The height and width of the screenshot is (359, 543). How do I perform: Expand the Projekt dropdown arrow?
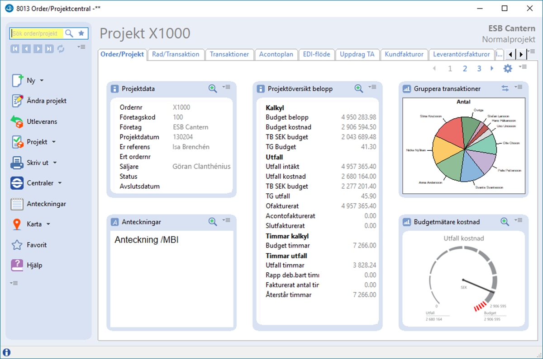54,142
